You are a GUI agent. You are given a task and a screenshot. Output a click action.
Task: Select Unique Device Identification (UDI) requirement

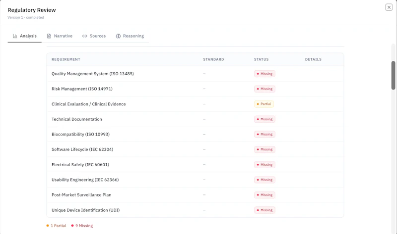point(85,210)
